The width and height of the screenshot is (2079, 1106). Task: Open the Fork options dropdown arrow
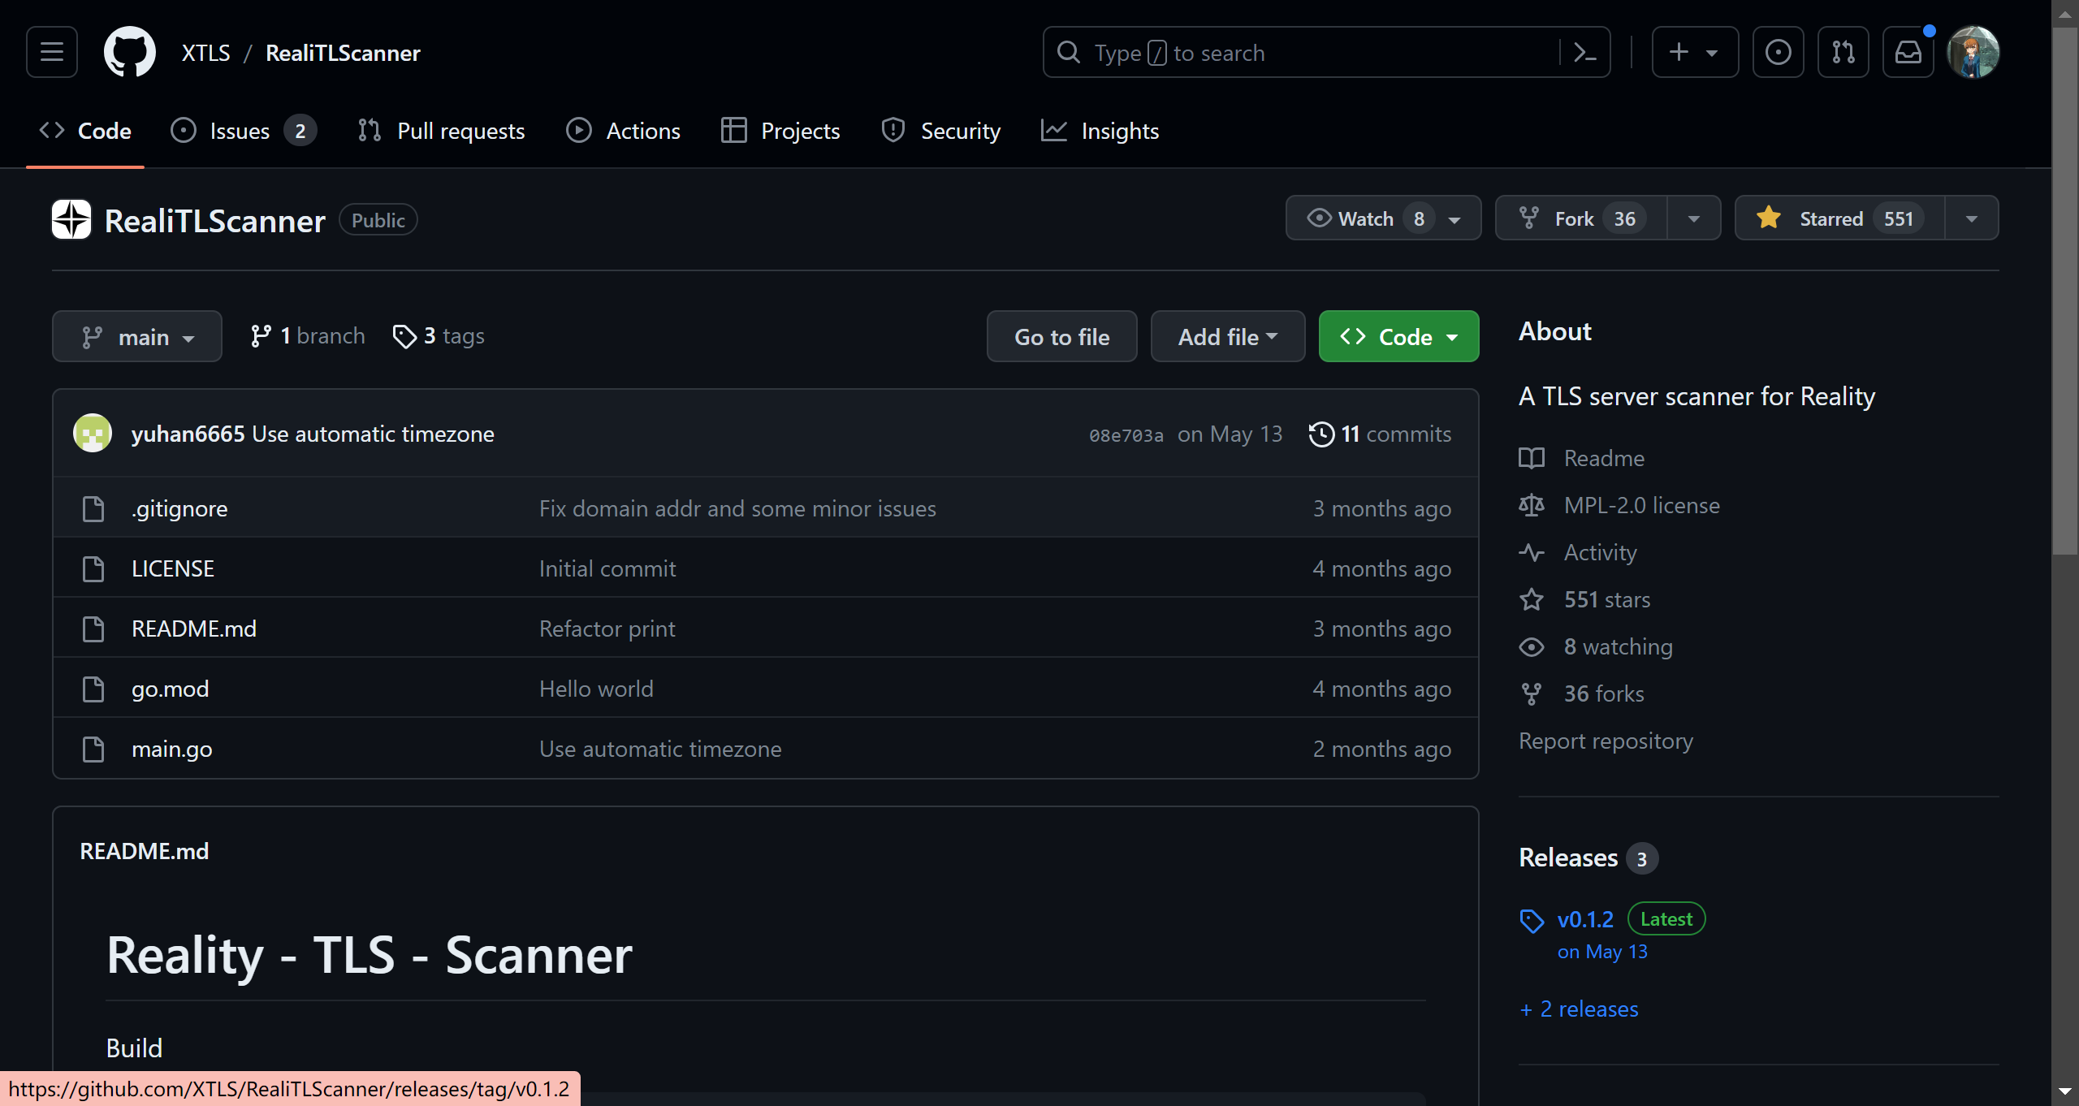1694,218
